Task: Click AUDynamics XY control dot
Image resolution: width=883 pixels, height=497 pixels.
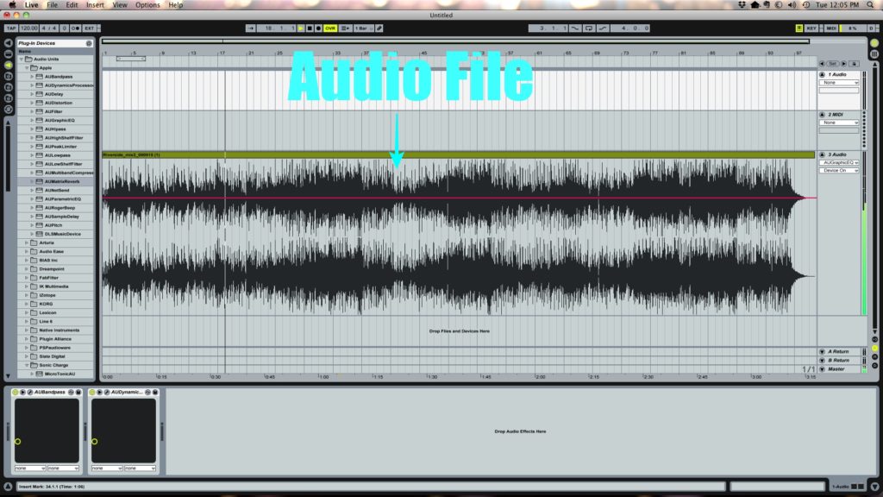Action: [x=95, y=442]
